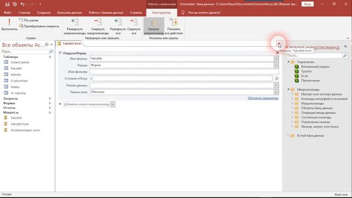The width and height of the screenshot is (352, 198).
Task: Close the Каталог макрокоманд pane
Action: point(346,46)
